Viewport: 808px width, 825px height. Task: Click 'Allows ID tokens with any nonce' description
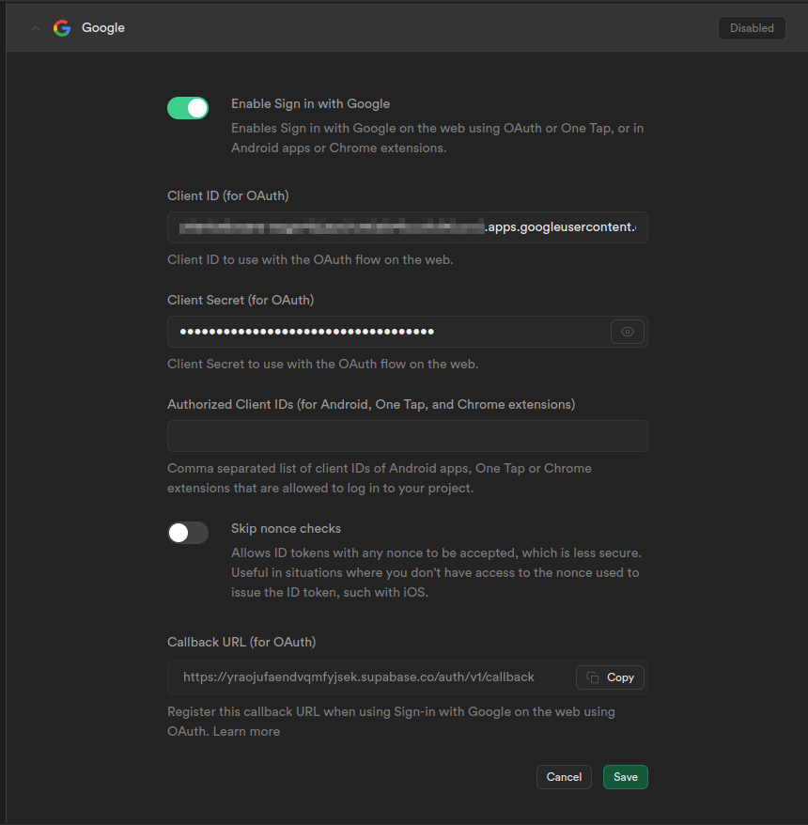pos(436,572)
